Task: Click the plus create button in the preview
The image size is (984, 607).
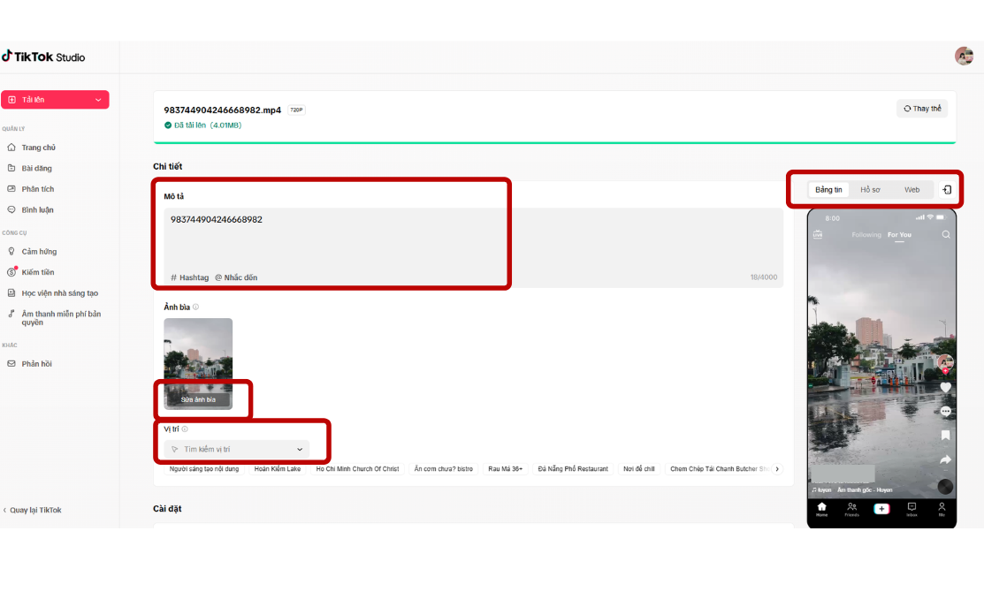Action: coord(881,509)
